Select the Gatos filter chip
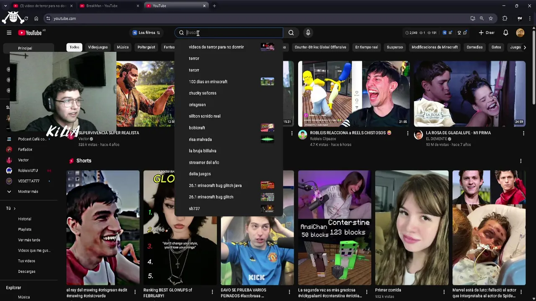Image resolution: width=536 pixels, height=301 pixels. 496,47
